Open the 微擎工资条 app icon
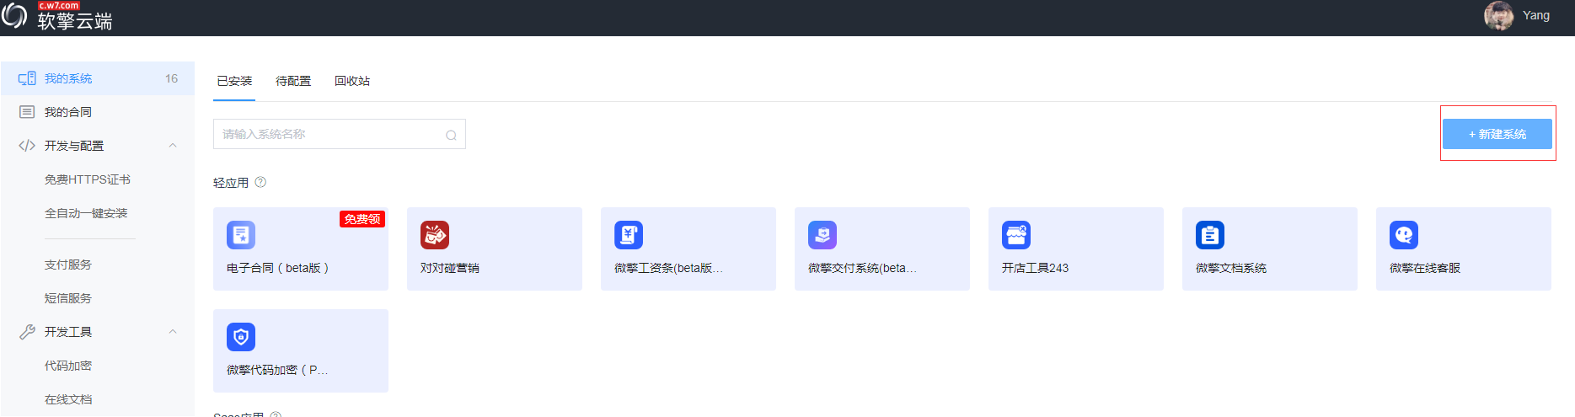The height and width of the screenshot is (417, 1575). (x=629, y=235)
